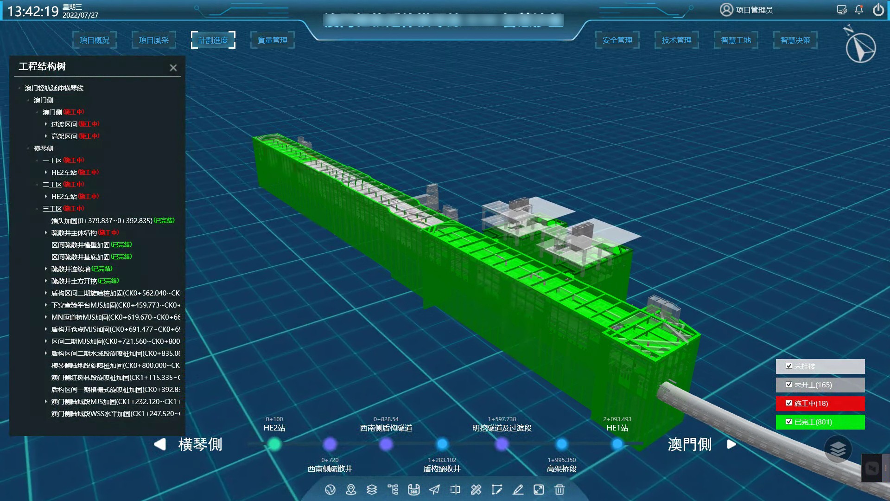The height and width of the screenshot is (501, 890).
Task: Select the ruler and pencil measure tool
Action: click(476, 489)
